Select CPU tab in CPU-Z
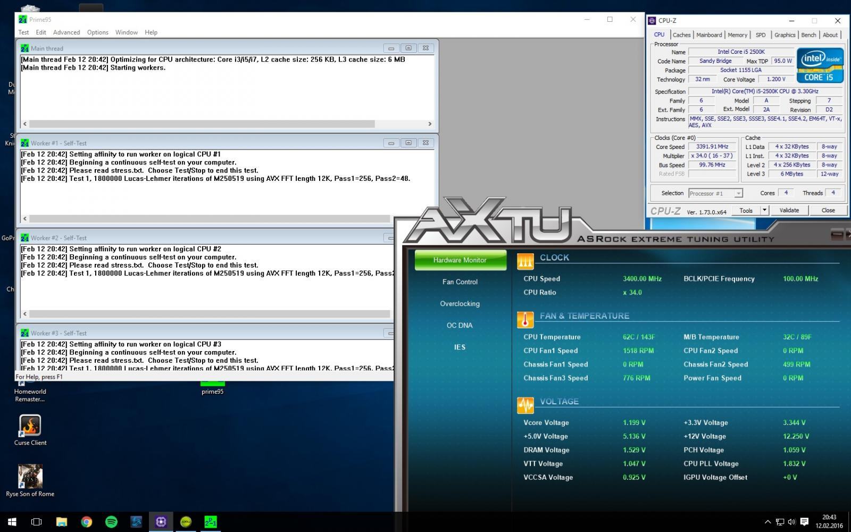Image resolution: width=851 pixels, height=532 pixels. [659, 35]
